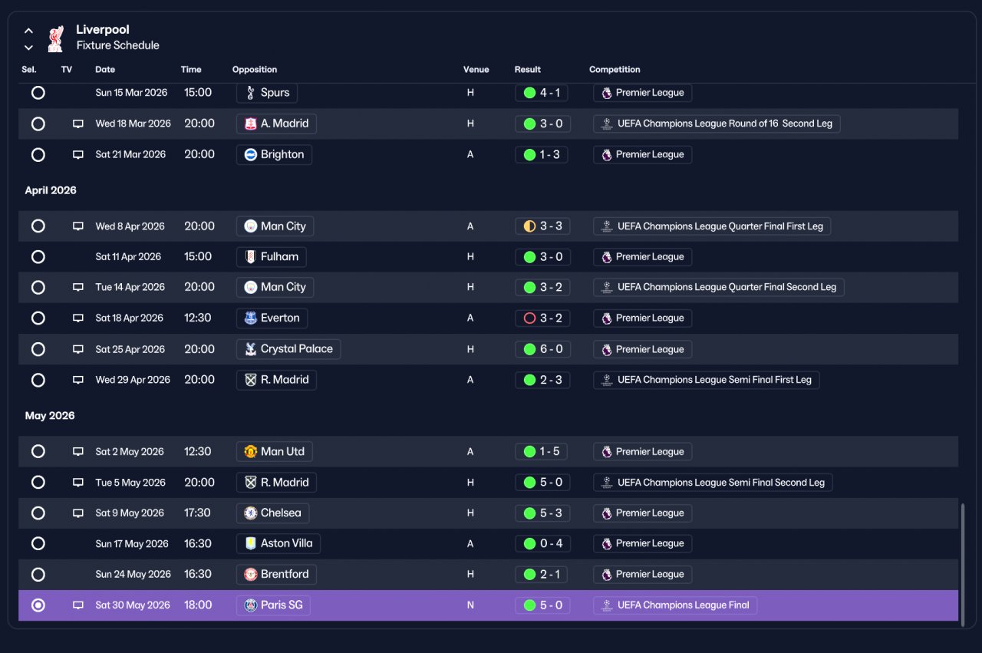Click the Man Utd badge icon

coord(250,452)
